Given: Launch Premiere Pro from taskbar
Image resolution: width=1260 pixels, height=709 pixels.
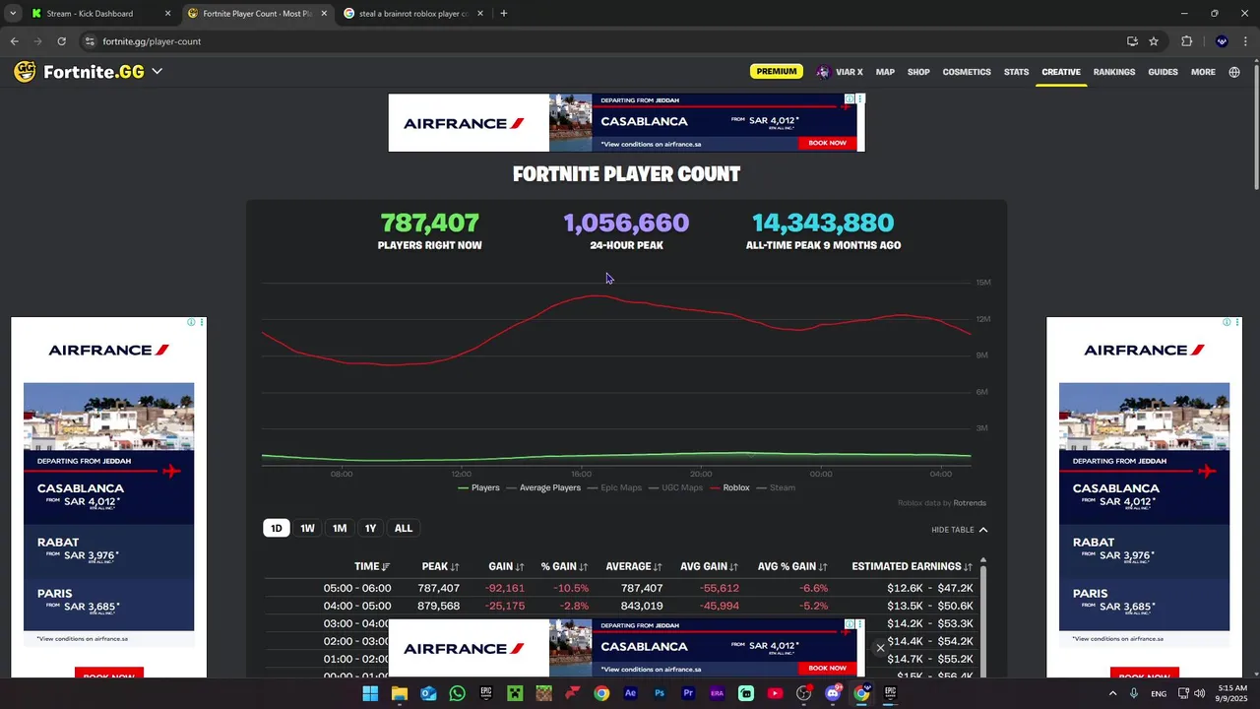Looking at the screenshot, I should (688, 693).
